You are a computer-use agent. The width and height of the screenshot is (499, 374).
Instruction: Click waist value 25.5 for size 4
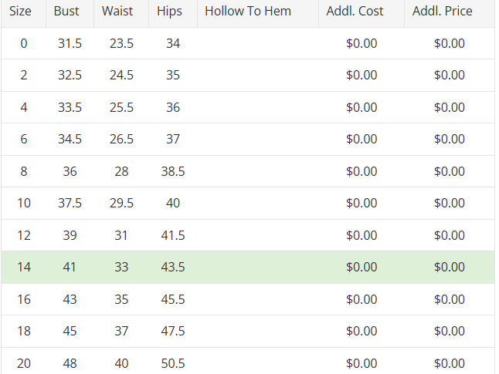click(121, 108)
